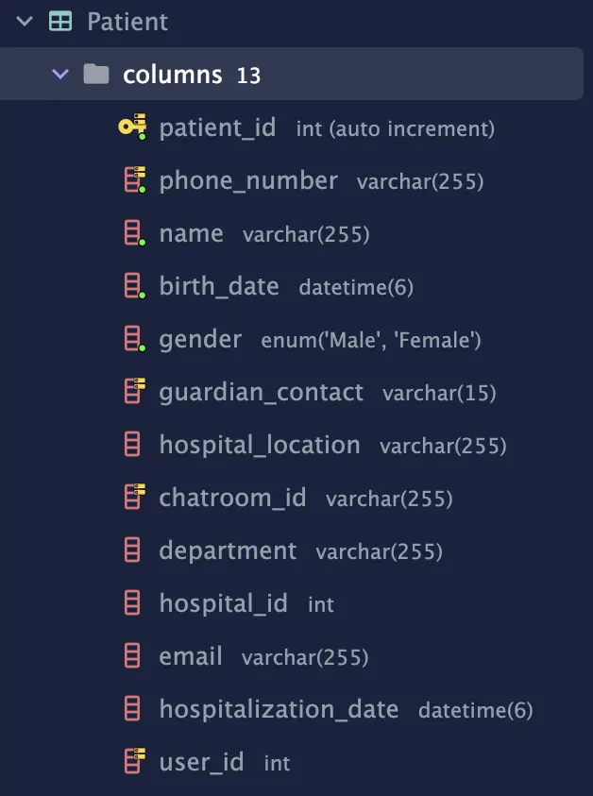Click the email column icon
The image size is (593, 796).
[x=133, y=655]
